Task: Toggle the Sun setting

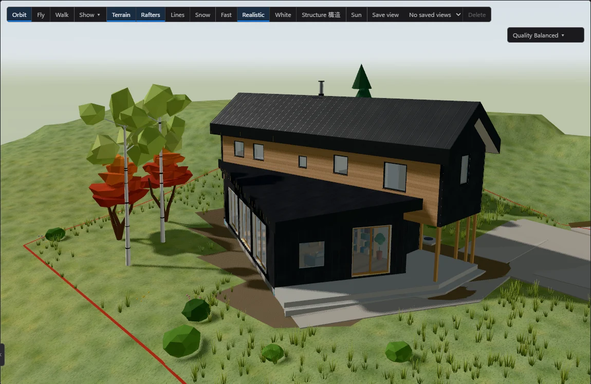Action: pyautogui.click(x=356, y=15)
